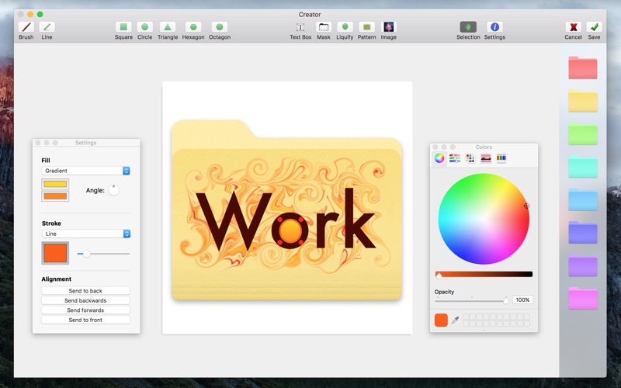Open the Pattern tool
This screenshot has width=621, height=388.
tap(366, 30)
